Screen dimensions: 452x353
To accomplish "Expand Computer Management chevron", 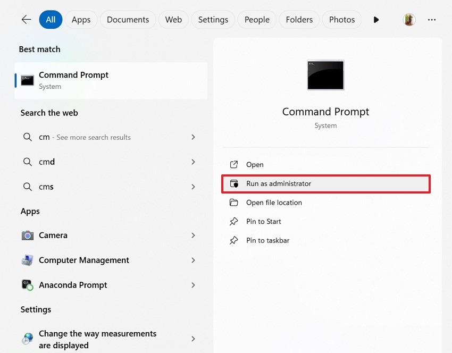I will pos(193,260).
